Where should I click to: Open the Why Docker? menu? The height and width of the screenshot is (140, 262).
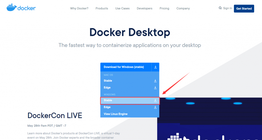(79, 8)
